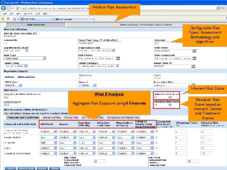Open the View menu
Screen dimensions: 227x170
(x=18, y=14)
